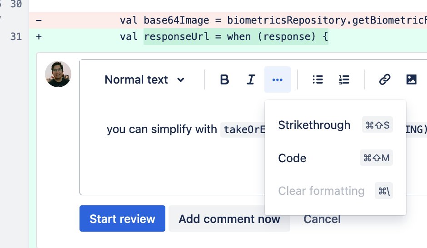Toggle bold formatting
The height and width of the screenshot is (248, 427).
224,80
